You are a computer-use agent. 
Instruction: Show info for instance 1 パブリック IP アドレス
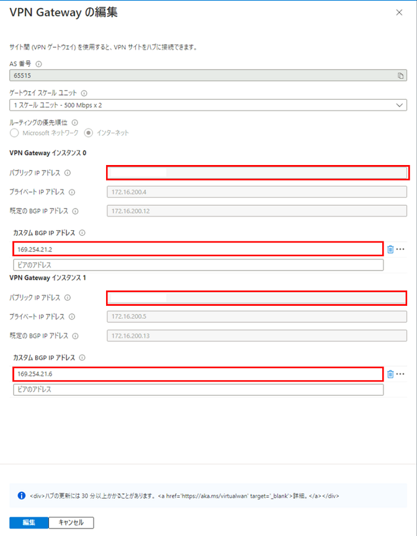(x=68, y=298)
